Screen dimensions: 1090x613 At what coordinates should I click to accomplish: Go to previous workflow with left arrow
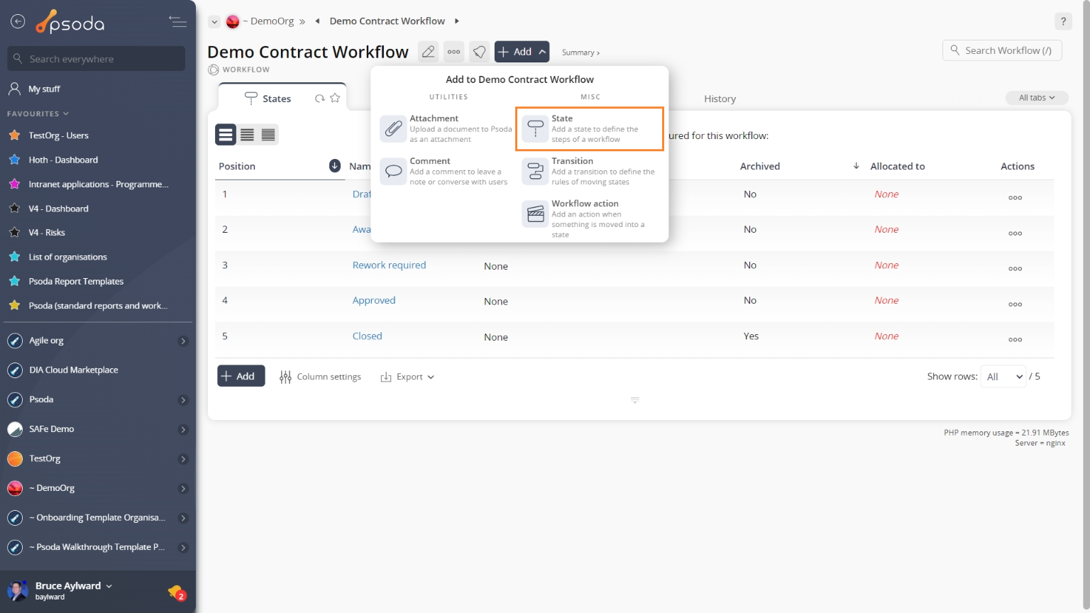pyautogui.click(x=317, y=21)
